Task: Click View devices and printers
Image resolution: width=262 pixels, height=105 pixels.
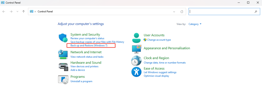Action: [84, 67]
